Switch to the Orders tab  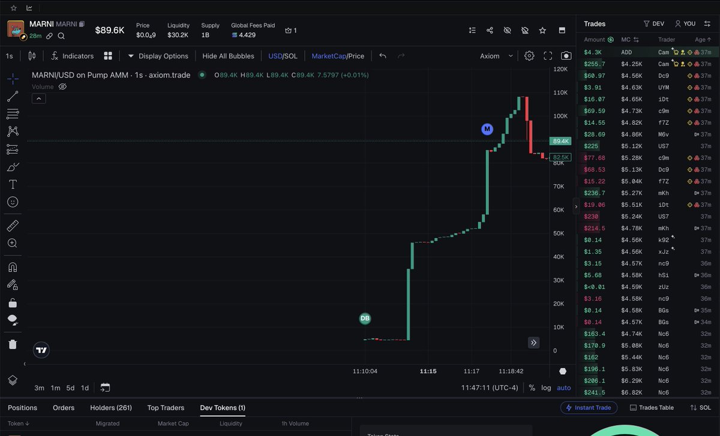click(x=64, y=408)
